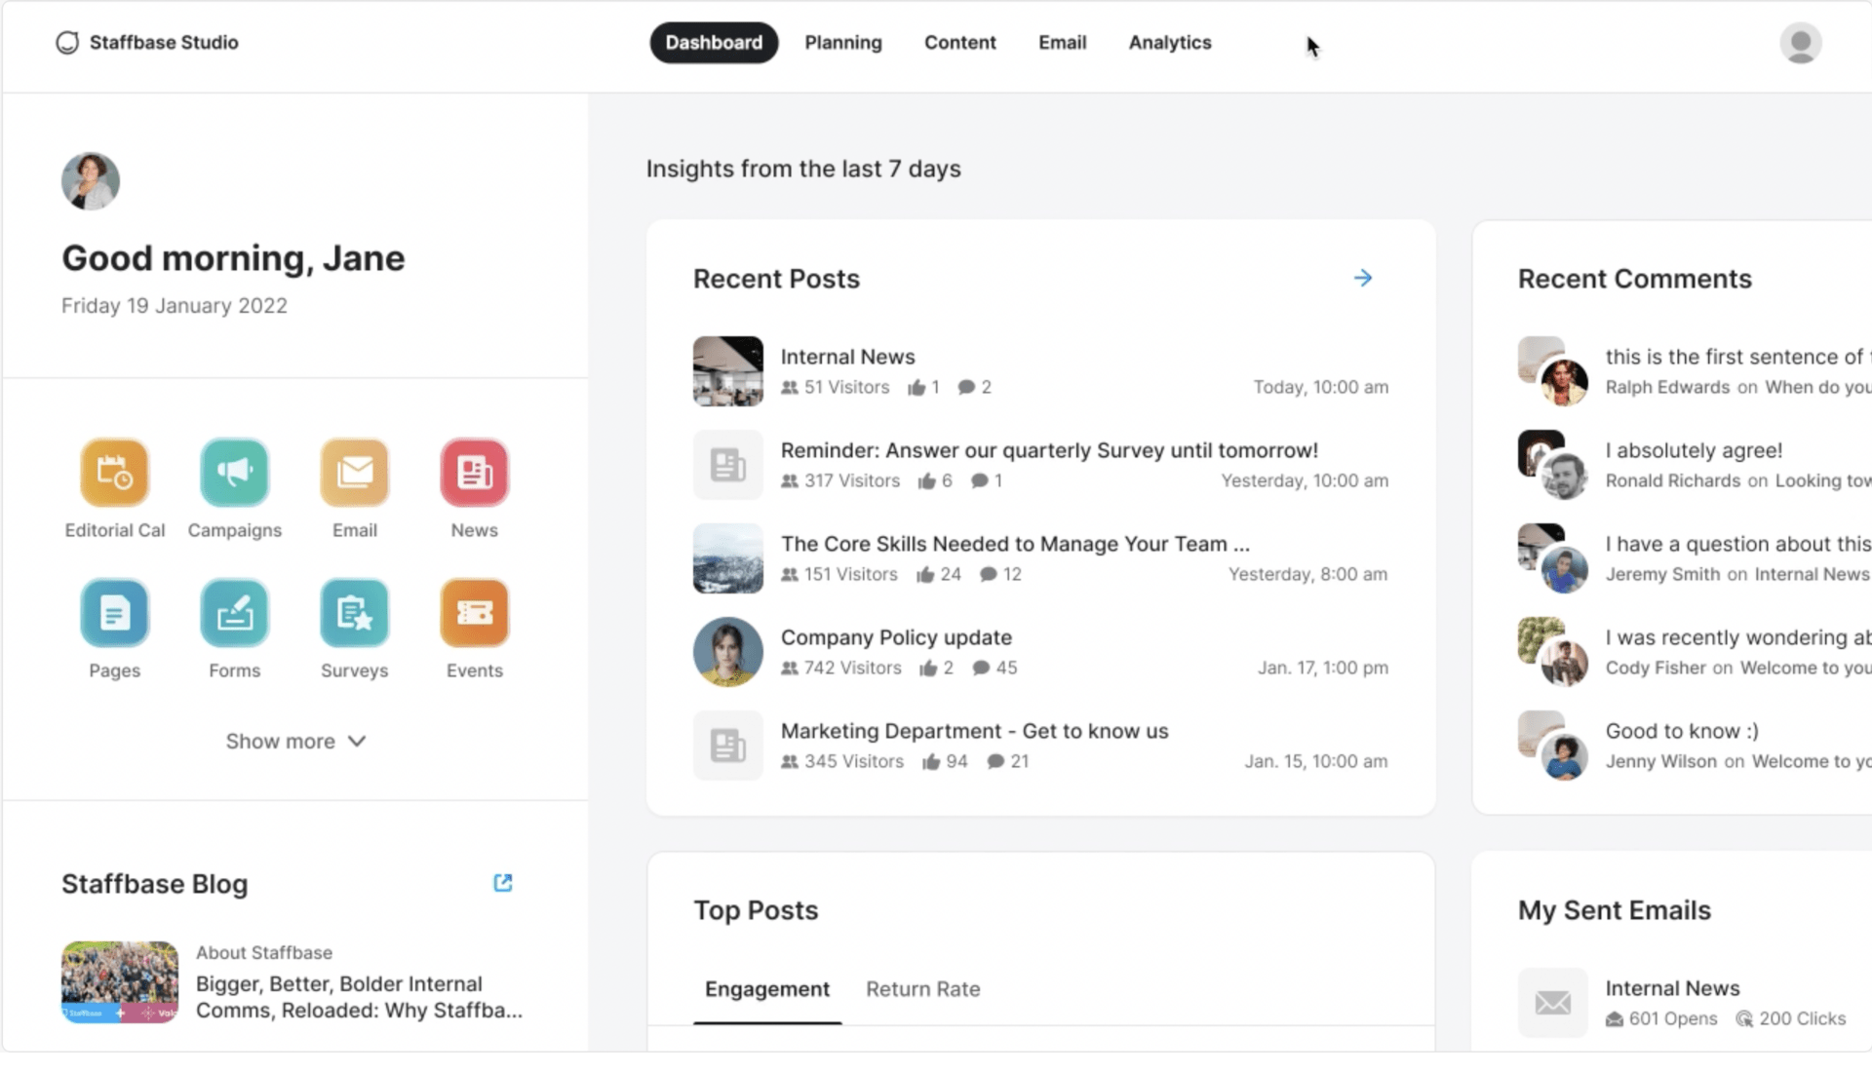Click the Company Policy update post thumbnail

[727, 652]
